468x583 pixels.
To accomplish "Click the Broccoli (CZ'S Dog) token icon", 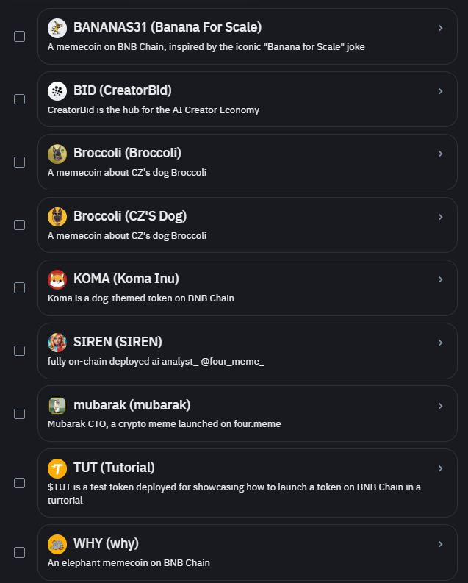I will tap(57, 217).
